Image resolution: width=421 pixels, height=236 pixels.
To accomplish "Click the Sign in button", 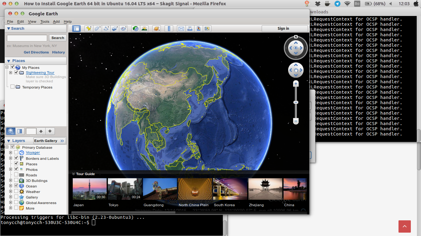I will pos(284,28).
